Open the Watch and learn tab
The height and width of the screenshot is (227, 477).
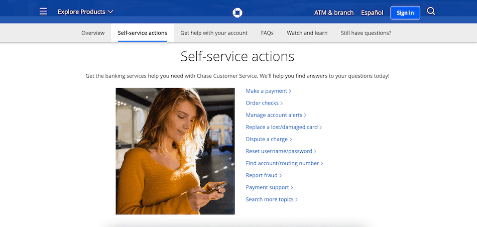[307, 33]
